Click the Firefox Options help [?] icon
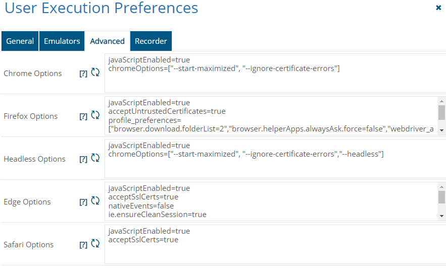 pyautogui.click(x=83, y=117)
